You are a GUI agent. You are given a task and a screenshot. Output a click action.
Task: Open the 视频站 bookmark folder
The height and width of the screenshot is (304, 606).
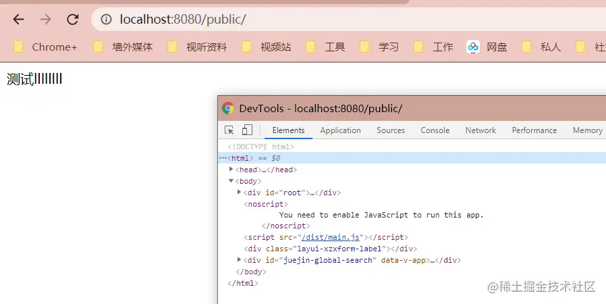[267, 47]
